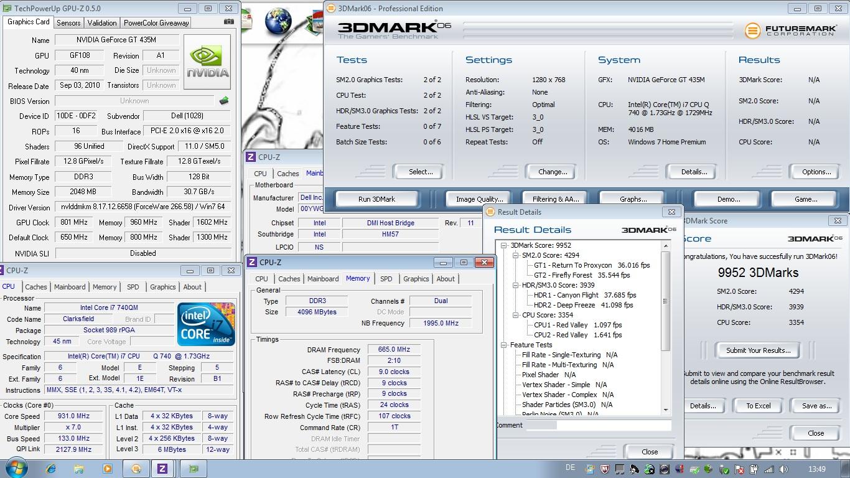This screenshot has width=850, height=478.
Task: Click the To Excel button
Action: pos(759,406)
